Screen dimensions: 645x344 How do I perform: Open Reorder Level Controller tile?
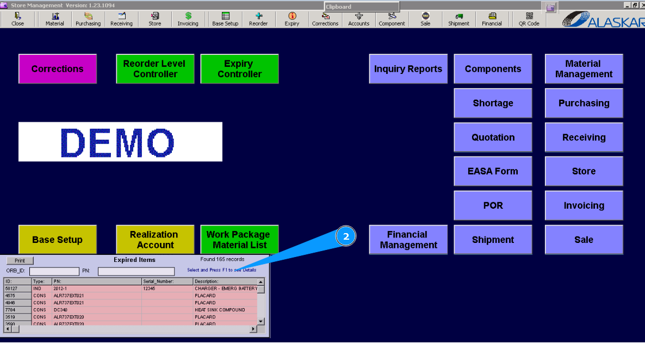click(154, 68)
